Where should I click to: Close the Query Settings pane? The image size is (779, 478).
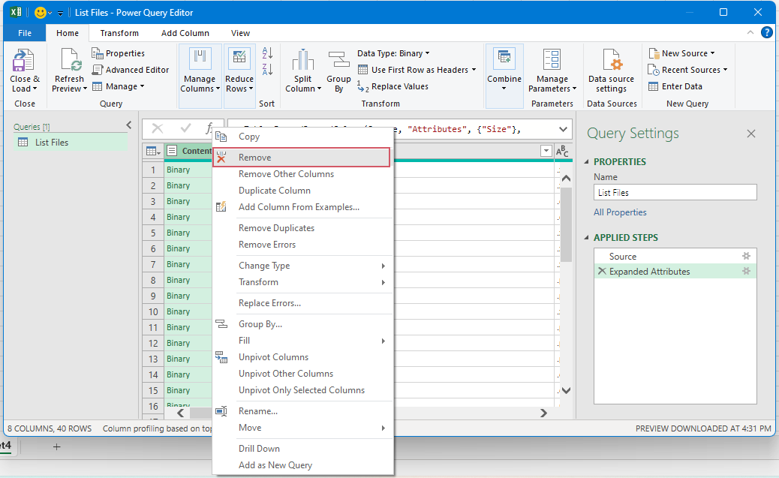(750, 134)
